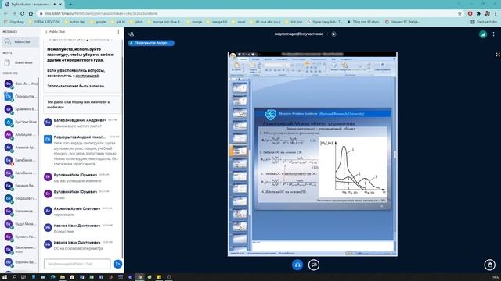Follow the инструкцией link in welcome message
The width and height of the screenshot is (501, 281).
[x=87, y=76]
